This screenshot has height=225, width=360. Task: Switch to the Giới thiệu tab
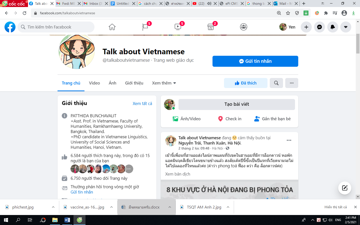coord(134,83)
